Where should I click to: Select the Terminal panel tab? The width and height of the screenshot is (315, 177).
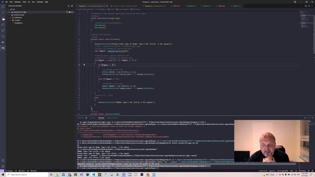click(x=101, y=118)
